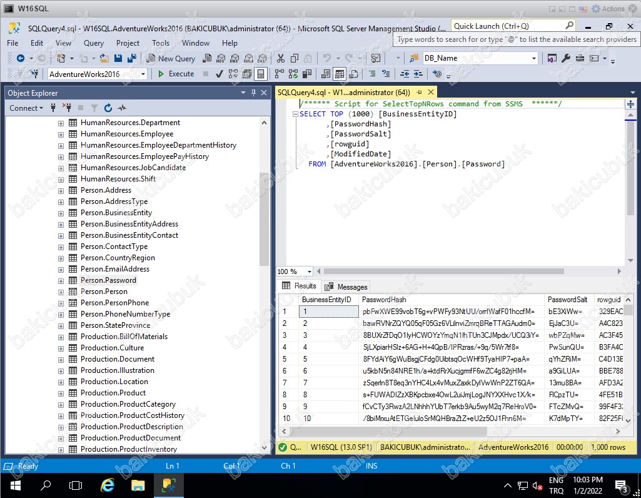Click the Toolbox icon
The height and width of the screenshot is (498, 641).
click(x=580, y=58)
